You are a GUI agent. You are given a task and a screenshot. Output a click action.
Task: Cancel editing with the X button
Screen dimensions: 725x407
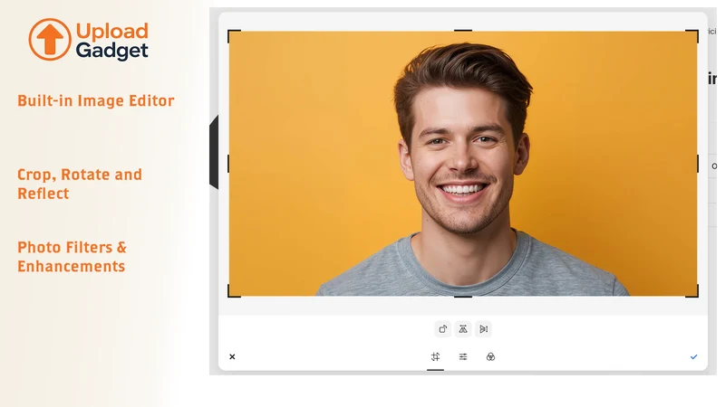pyautogui.click(x=232, y=356)
